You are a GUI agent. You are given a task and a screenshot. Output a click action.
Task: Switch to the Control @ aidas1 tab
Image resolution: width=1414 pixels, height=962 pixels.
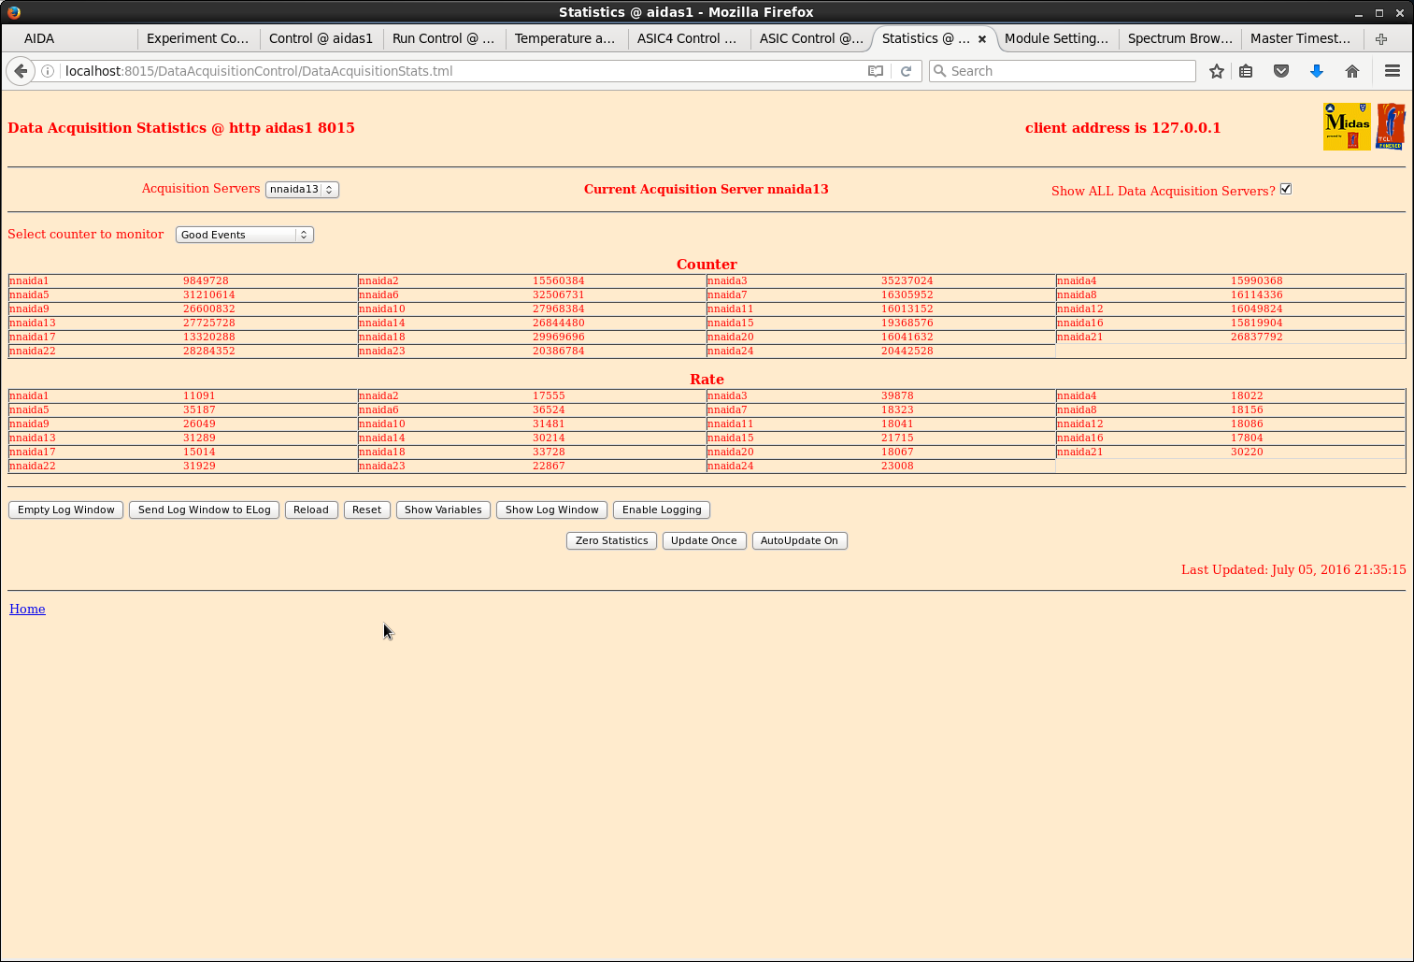[x=321, y=38]
